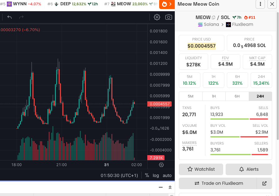
Task: Open the Alerts button
Action: [x=249, y=169]
